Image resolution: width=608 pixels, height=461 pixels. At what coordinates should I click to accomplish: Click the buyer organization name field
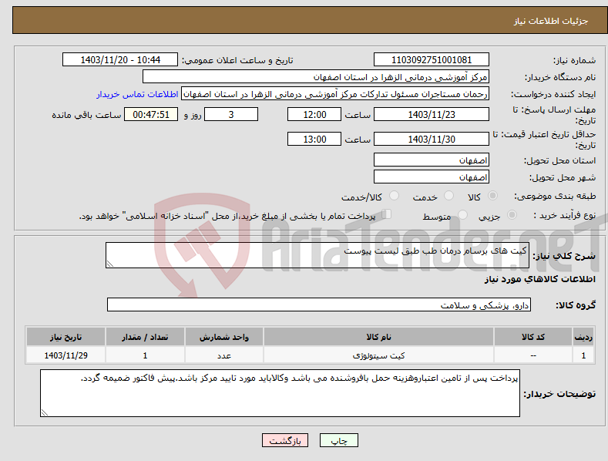pyautogui.click(x=316, y=77)
